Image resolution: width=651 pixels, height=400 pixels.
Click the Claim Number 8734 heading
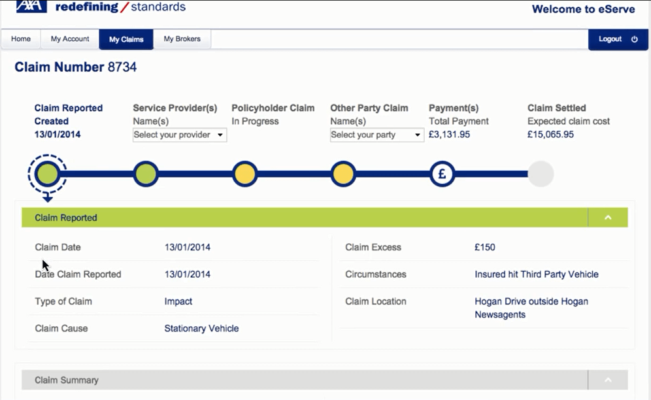(x=75, y=67)
